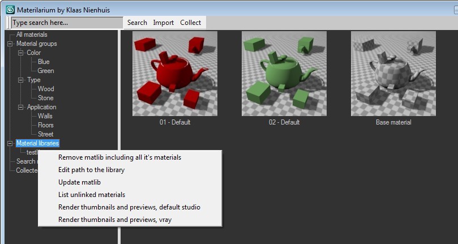Click the Collect button
Viewport: 458px width, 244px height.
(190, 23)
